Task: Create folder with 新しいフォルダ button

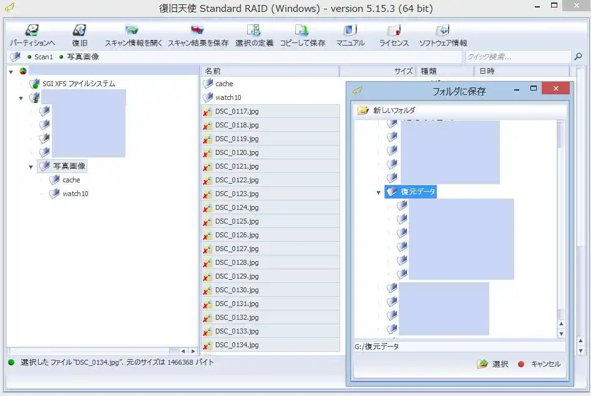Action: point(386,111)
